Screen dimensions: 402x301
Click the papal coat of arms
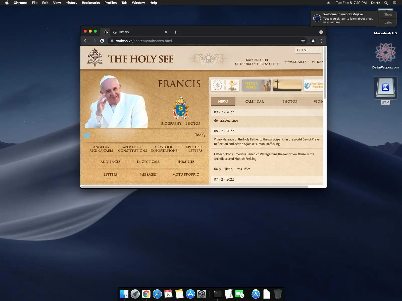[x=181, y=108]
